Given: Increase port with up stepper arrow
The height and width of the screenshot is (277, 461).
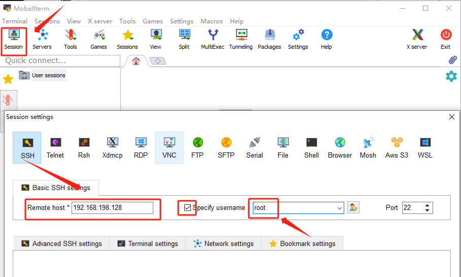Looking at the screenshot, I should (x=427, y=205).
